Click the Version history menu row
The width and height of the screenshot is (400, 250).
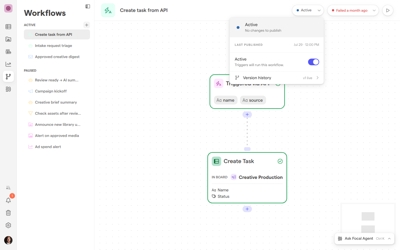point(277,78)
